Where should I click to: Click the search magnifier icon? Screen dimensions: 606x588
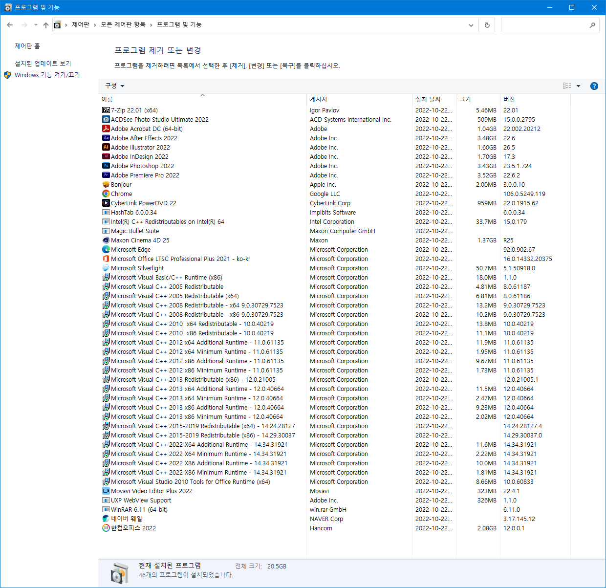pyautogui.click(x=592, y=25)
